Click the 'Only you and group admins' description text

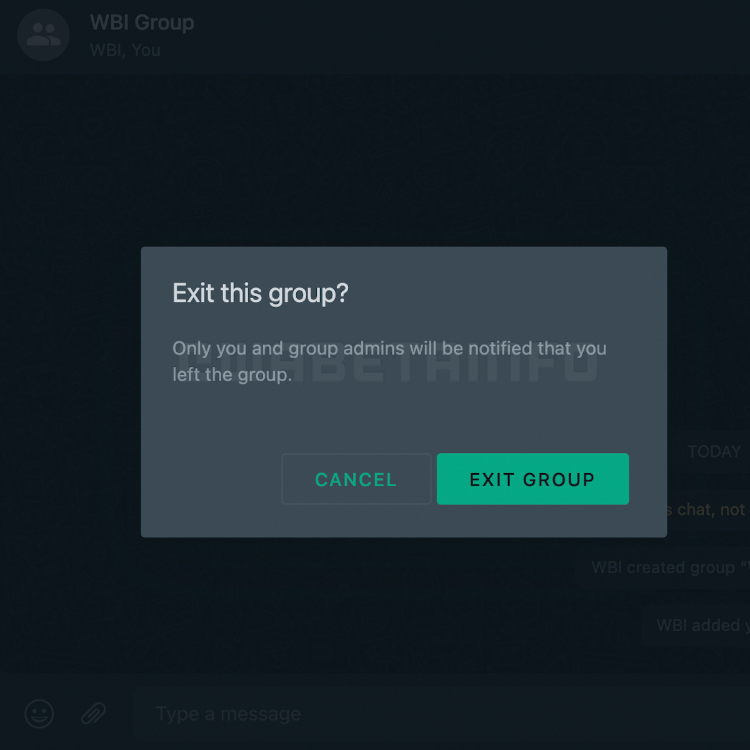[389, 361]
